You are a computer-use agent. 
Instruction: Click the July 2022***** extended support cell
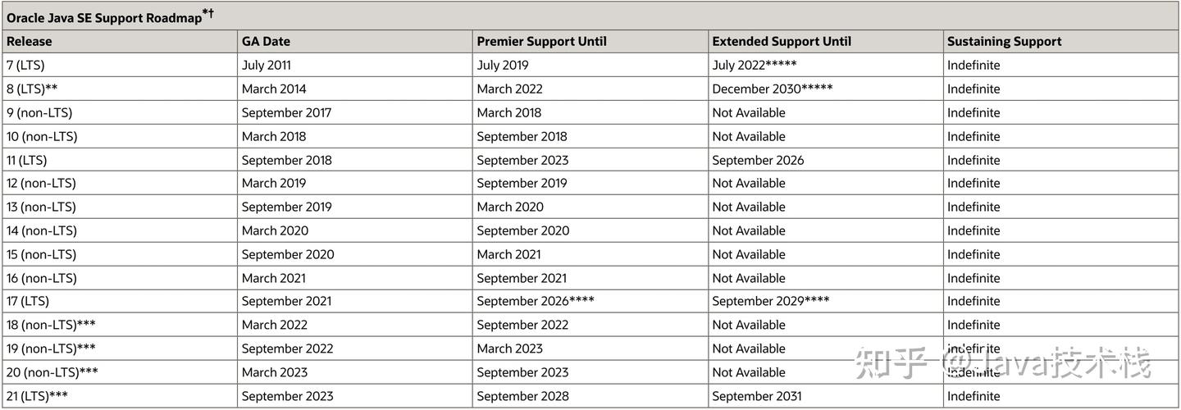(755, 65)
